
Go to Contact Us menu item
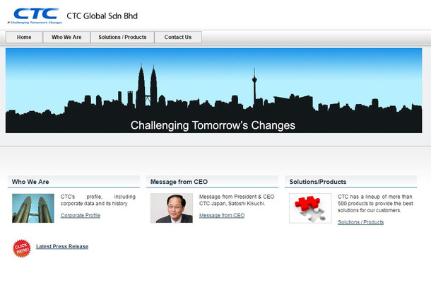coord(178,37)
